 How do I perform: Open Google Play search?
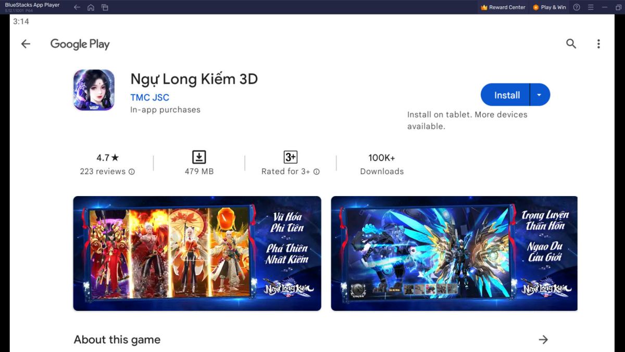point(571,44)
